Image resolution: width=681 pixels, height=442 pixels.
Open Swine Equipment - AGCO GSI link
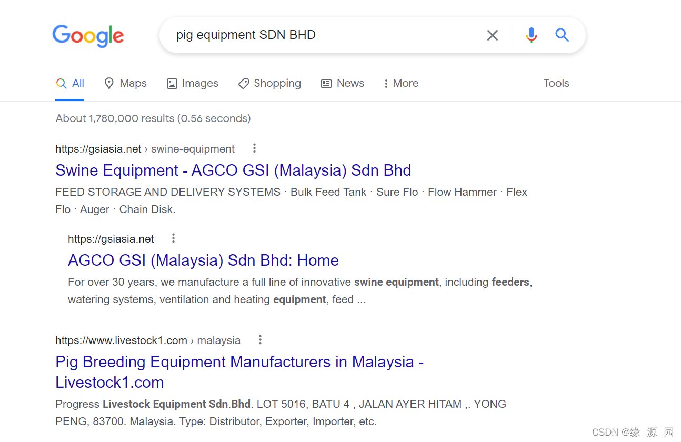(x=233, y=170)
